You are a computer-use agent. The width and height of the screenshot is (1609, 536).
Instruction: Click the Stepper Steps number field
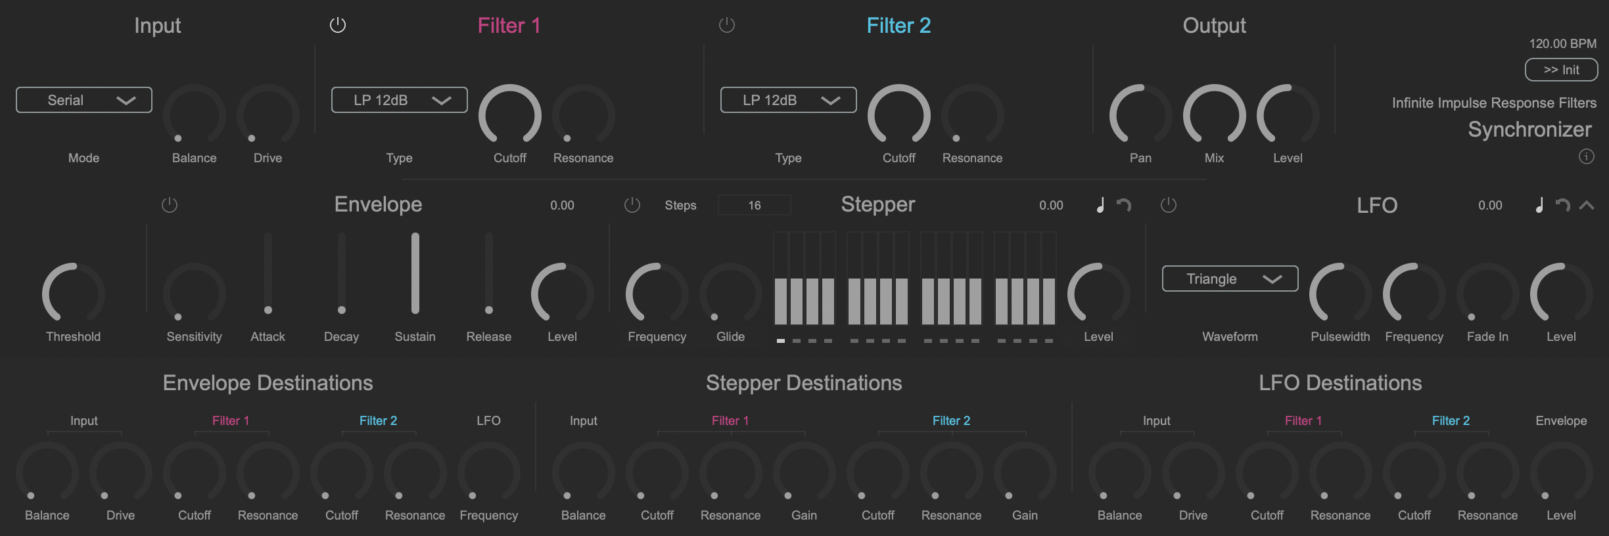(x=754, y=206)
